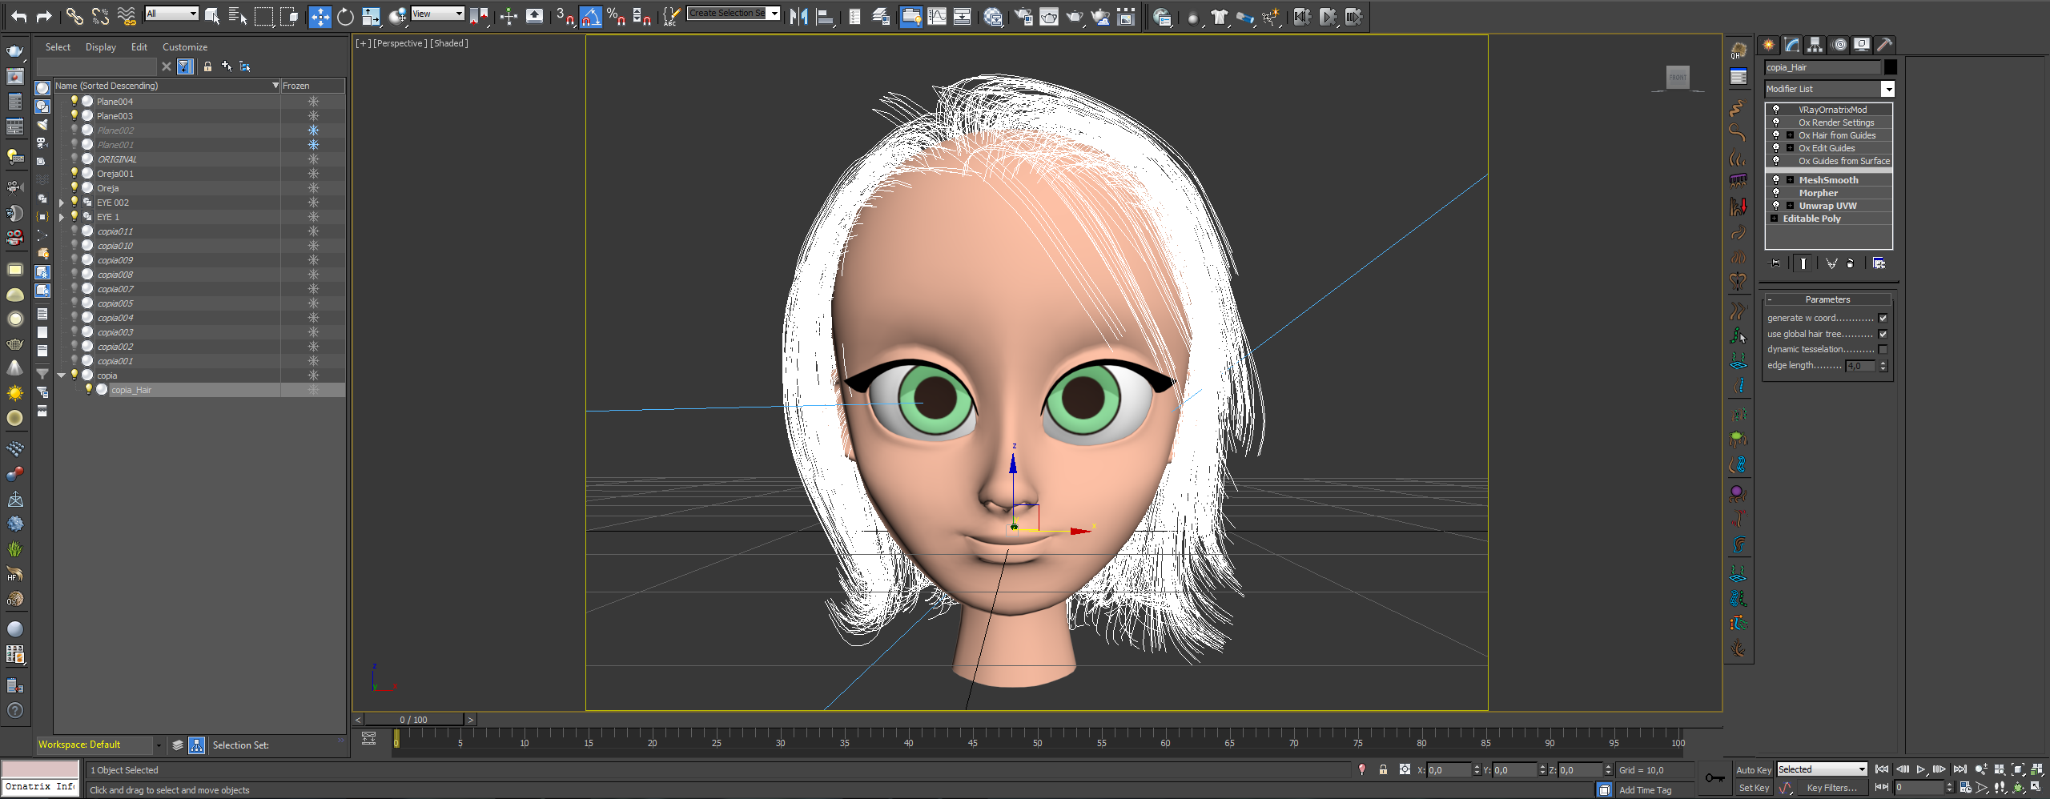Expand the EYE 002 tree node
Viewport: 2050px width, 799px height.
pyautogui.click(x=62, y=203)
